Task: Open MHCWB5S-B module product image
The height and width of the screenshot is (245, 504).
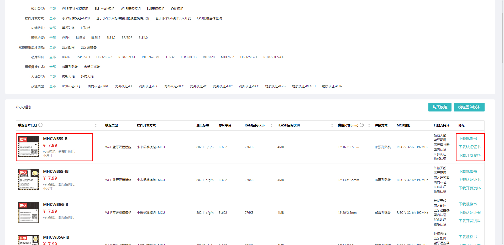Action: (x=29, y=147)
